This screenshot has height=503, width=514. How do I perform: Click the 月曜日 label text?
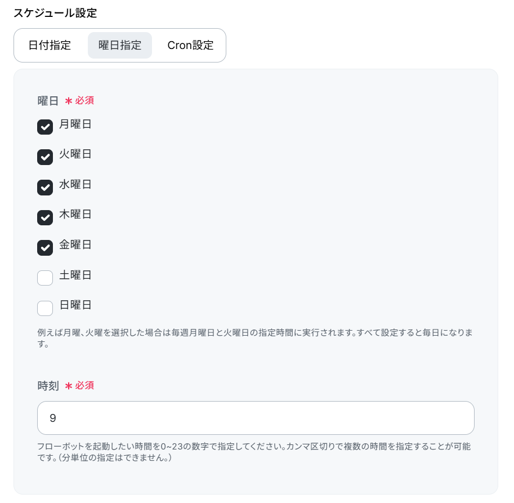point(75,124)
